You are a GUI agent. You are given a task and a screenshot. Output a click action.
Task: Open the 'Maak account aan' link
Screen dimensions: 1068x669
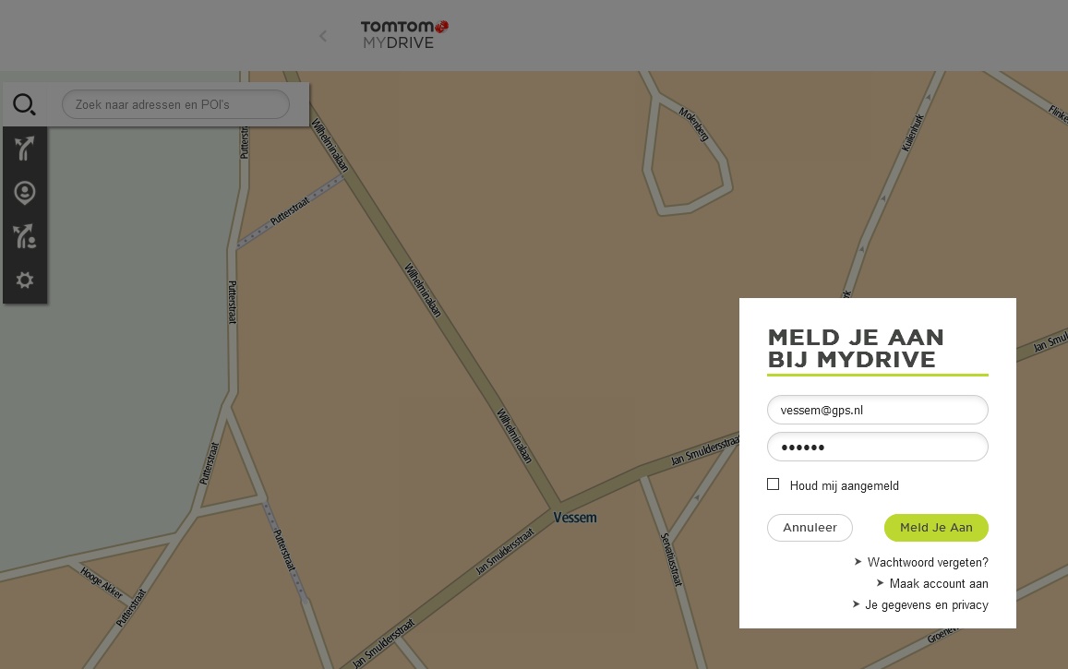click(x=939, y=583)
